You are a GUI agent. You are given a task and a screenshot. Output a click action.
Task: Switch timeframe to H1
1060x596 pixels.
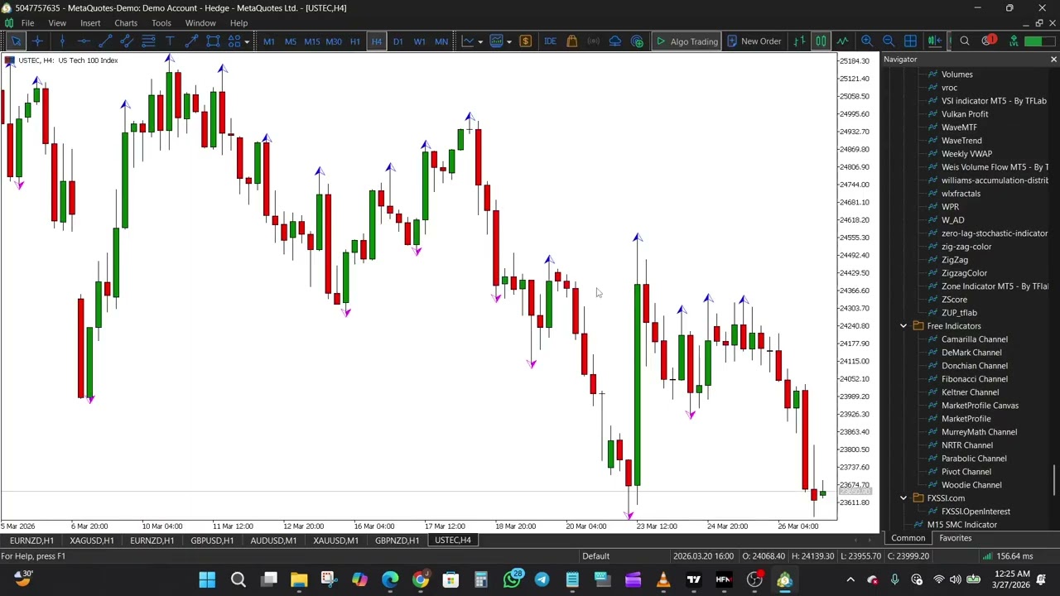coord(354,41)
